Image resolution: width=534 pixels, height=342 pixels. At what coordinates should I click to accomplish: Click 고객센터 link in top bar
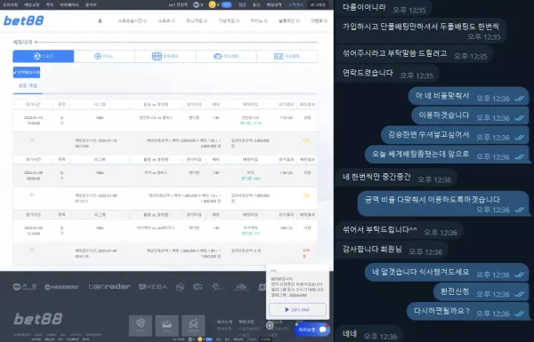click(295, 4)
